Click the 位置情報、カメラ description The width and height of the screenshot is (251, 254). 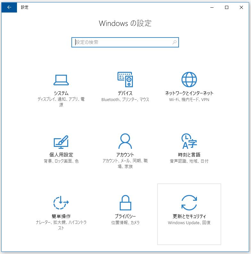click(x=125, y=223)
